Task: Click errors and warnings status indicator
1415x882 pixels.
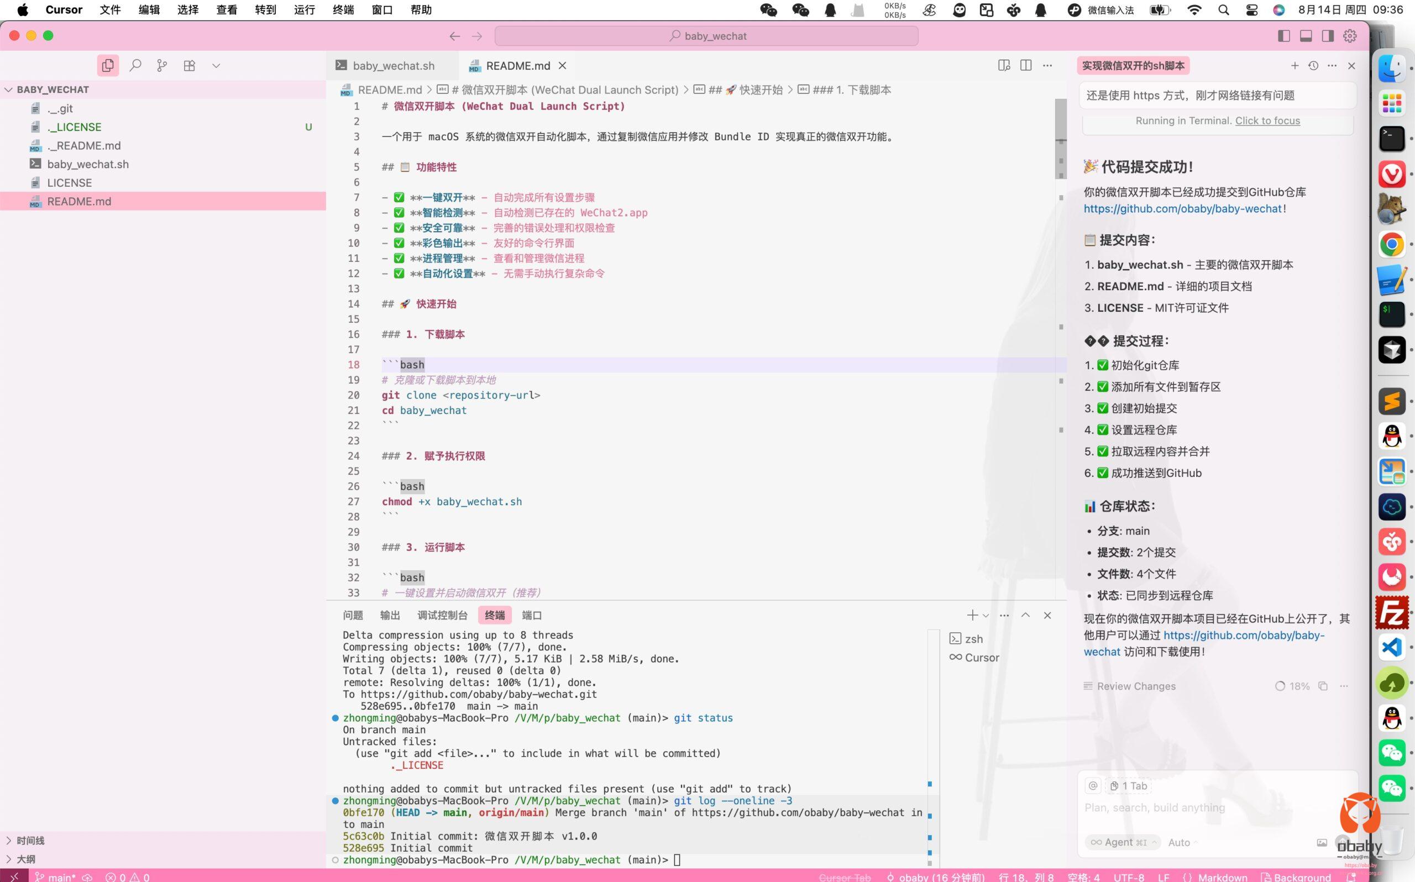Action: (128, 876)
